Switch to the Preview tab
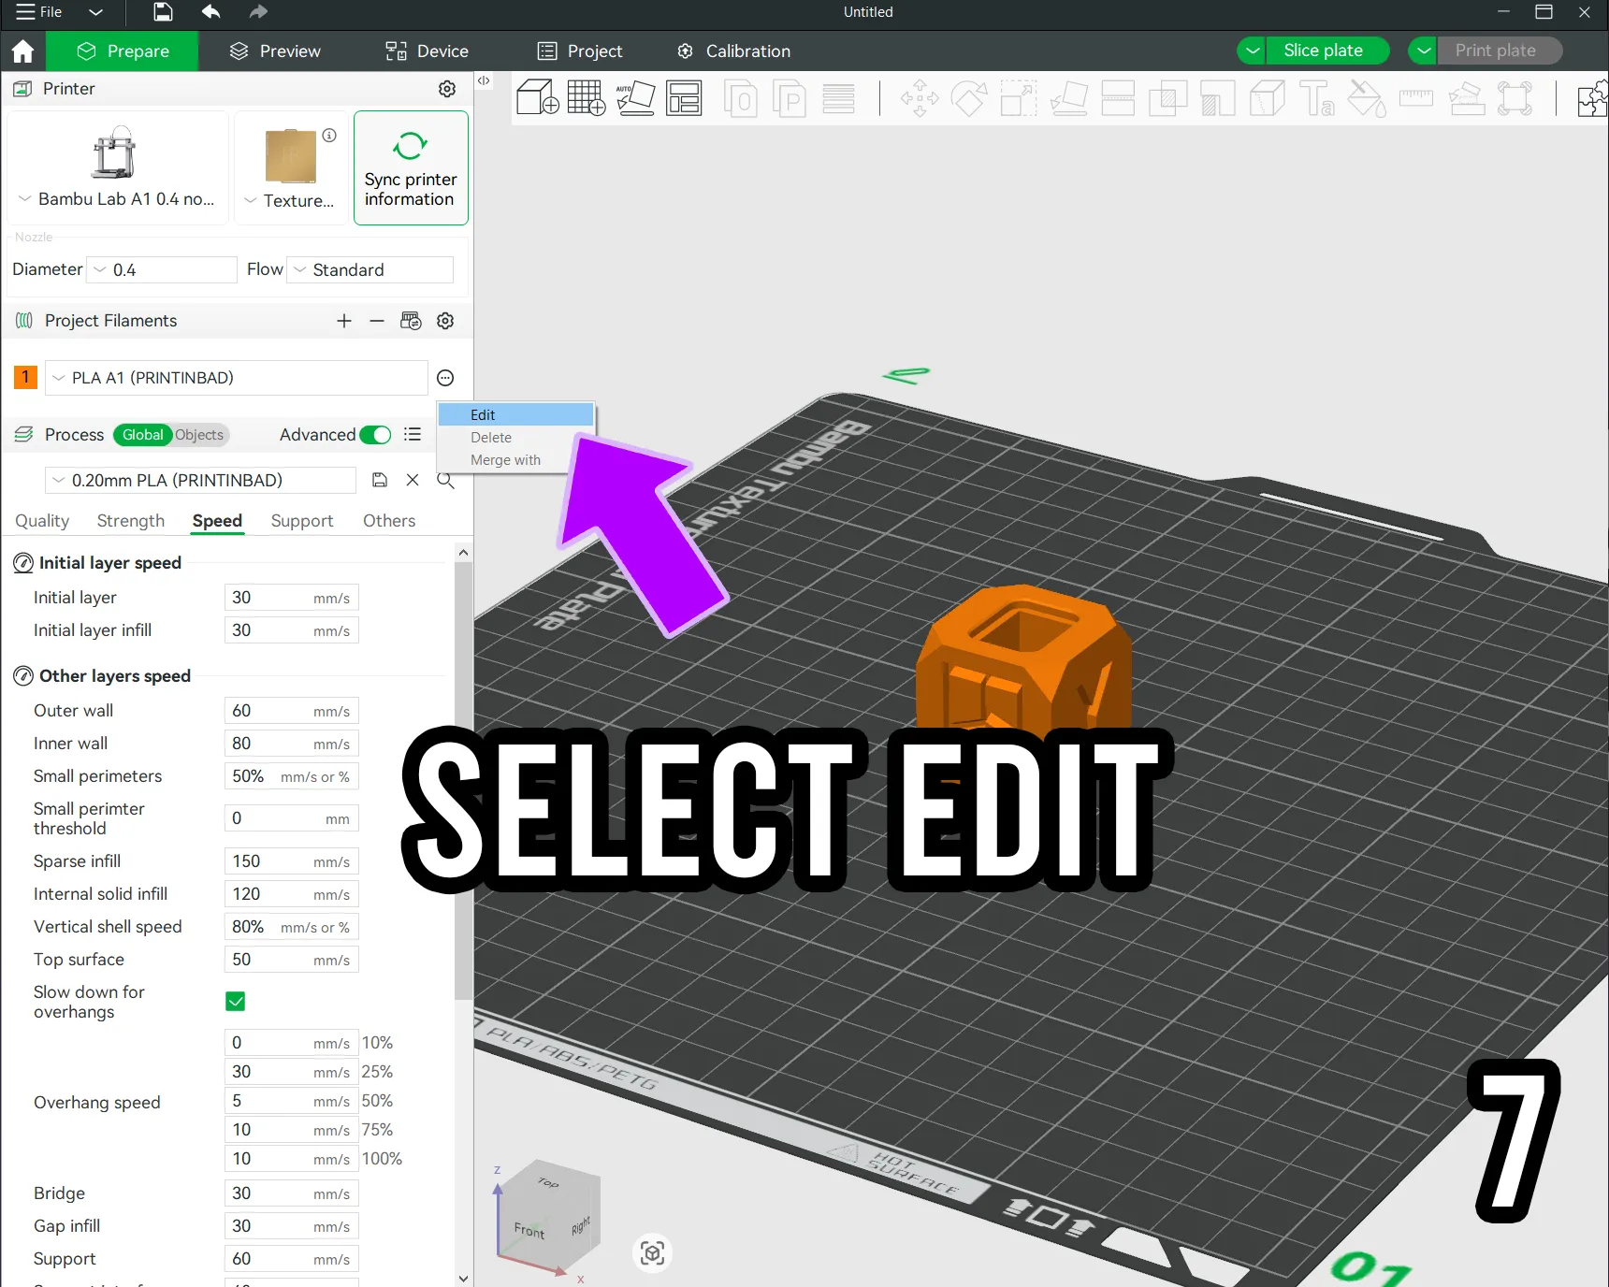1609x1287 pixels. pos(275,51)
